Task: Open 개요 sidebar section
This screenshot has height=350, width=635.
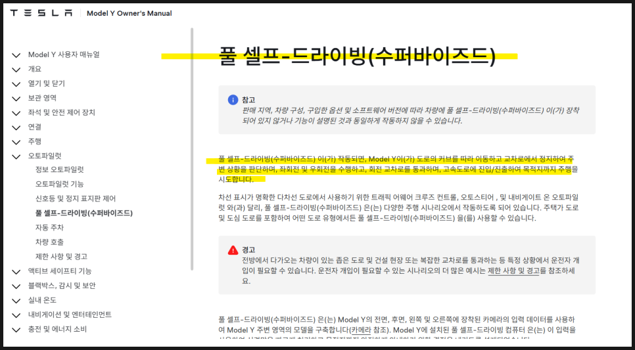Action: point(35,69)
